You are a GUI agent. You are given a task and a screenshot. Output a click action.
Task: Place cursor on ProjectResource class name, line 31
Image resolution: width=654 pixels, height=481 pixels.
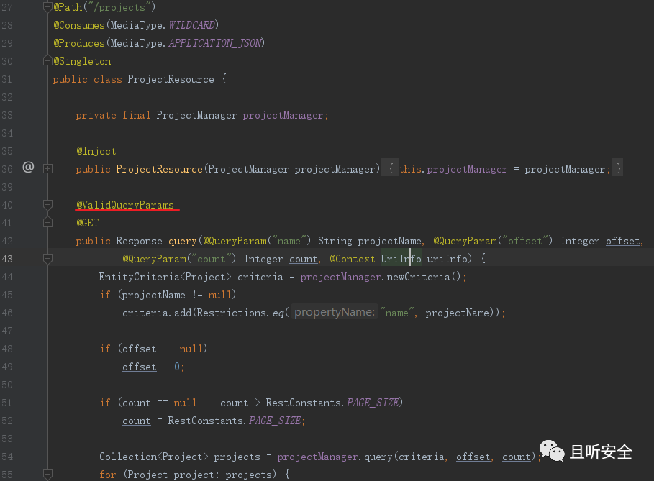[x=171, y=79]
